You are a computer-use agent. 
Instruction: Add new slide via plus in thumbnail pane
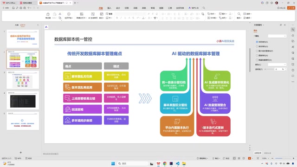point(20,153)
